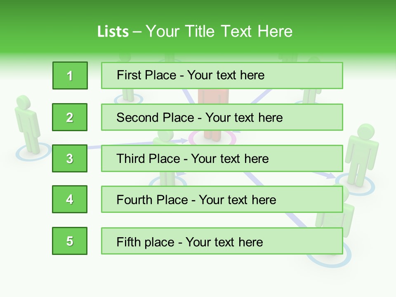
Task: Click the blue circle under the left figure
Action: (x=33, y=151)
